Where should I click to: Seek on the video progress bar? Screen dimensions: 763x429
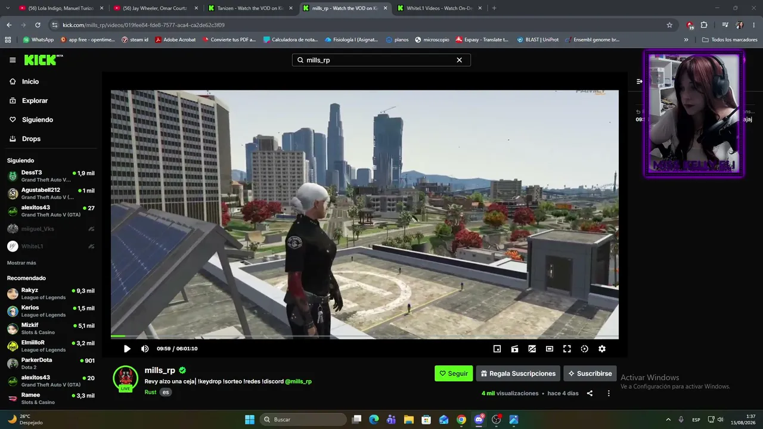coord(365,337)
